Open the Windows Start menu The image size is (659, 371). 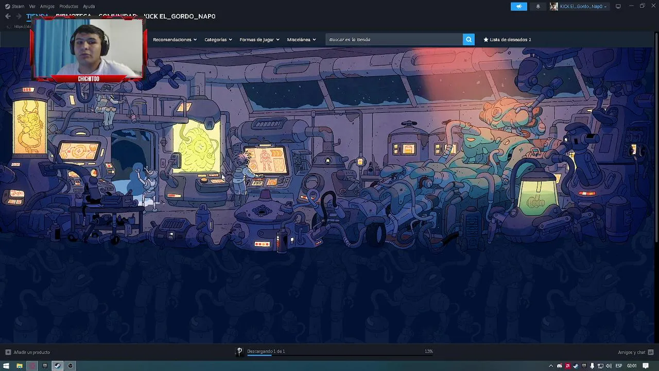click(6, 366)
